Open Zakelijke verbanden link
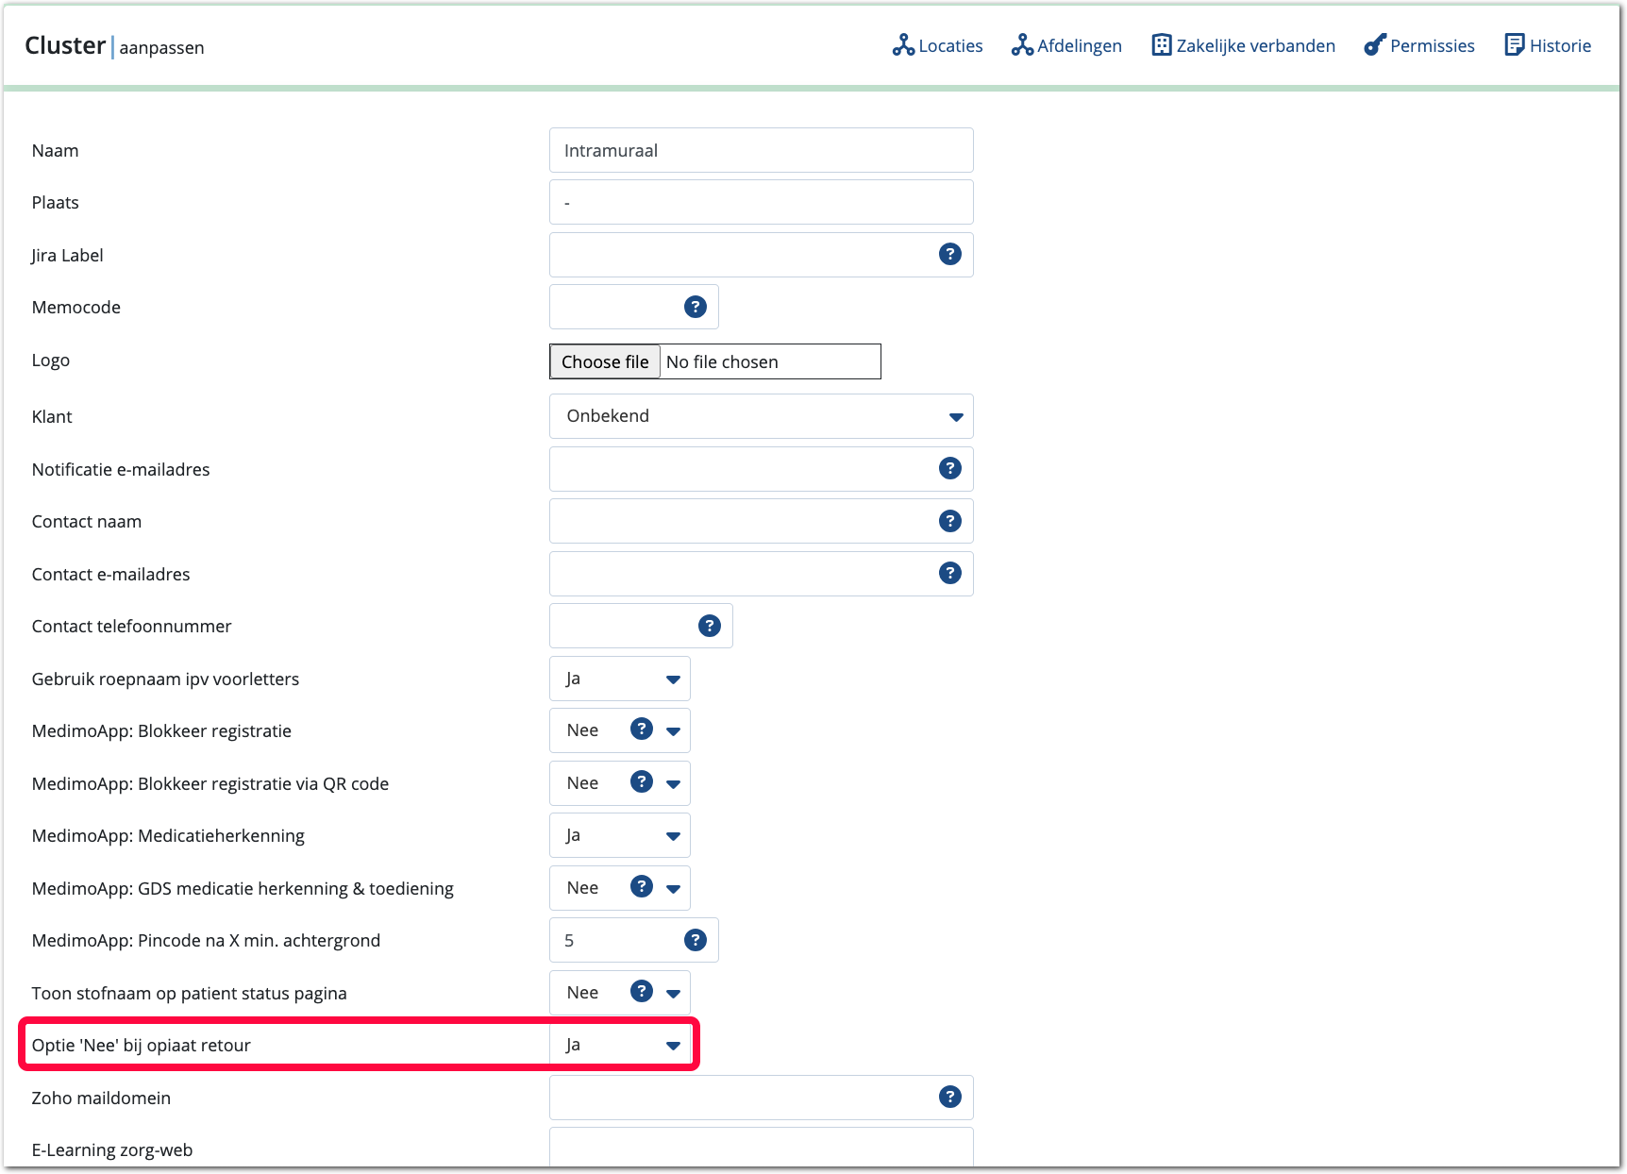1627x1174 pixels. point(1243,45)
